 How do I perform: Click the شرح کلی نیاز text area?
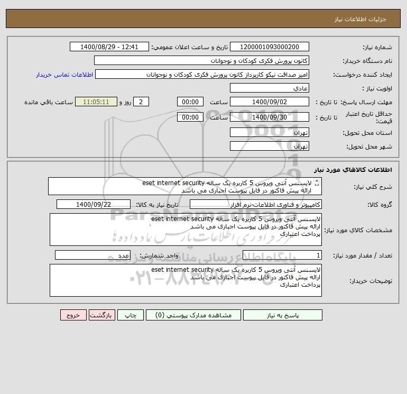pyautogui.click(x=185, y=186)
